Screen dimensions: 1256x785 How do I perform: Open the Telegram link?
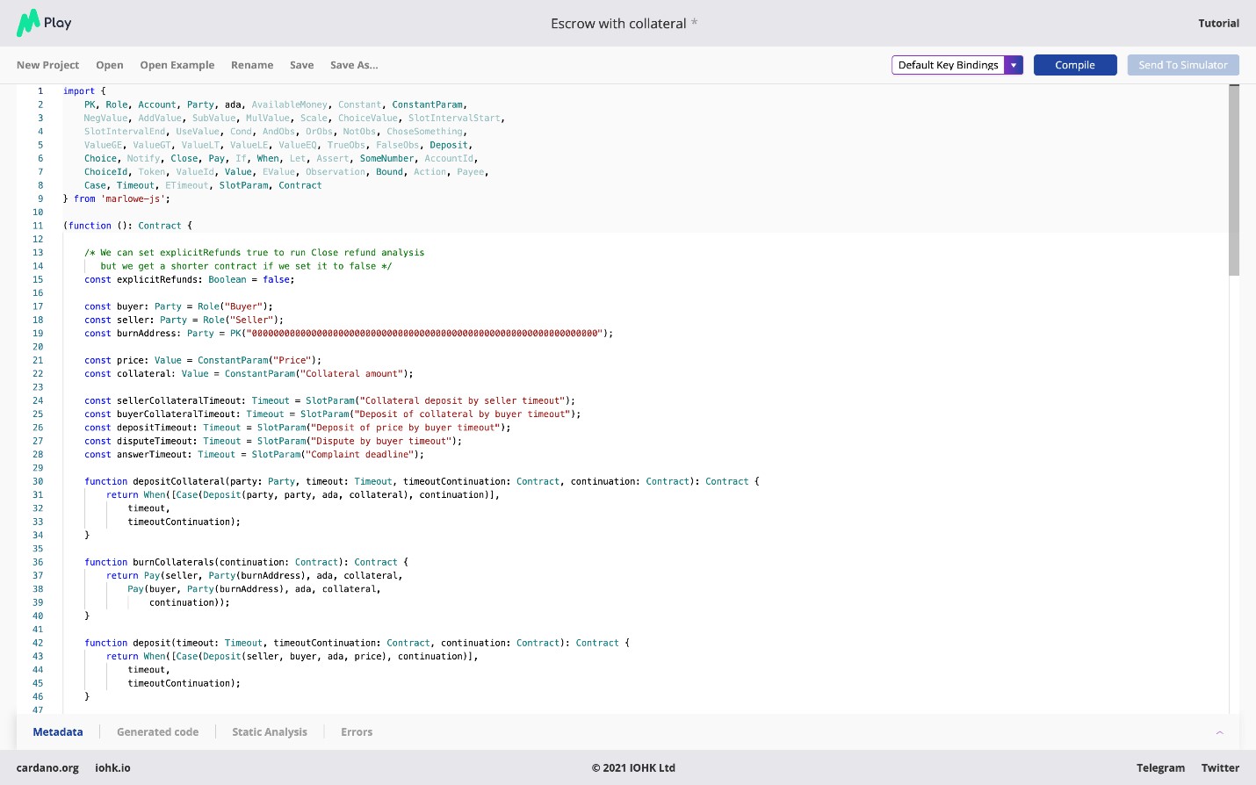pyautogui.click(x=1160, y=768)
